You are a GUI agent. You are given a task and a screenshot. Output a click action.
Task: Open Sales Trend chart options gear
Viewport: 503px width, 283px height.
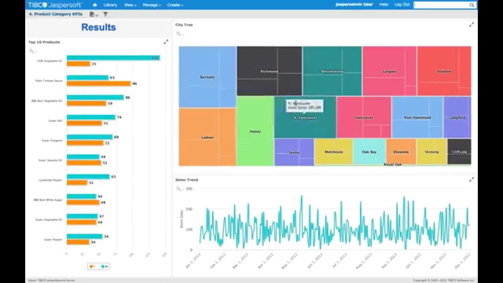[179, 189]
